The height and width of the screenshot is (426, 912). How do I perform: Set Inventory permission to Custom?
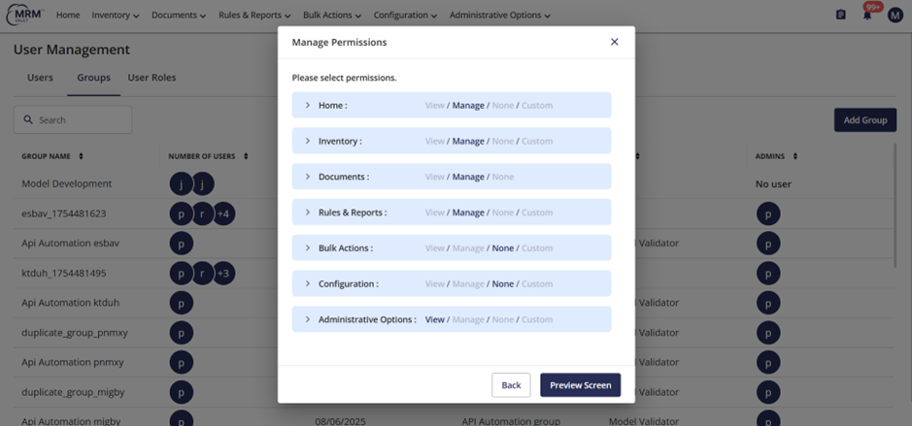coord(537,141)
